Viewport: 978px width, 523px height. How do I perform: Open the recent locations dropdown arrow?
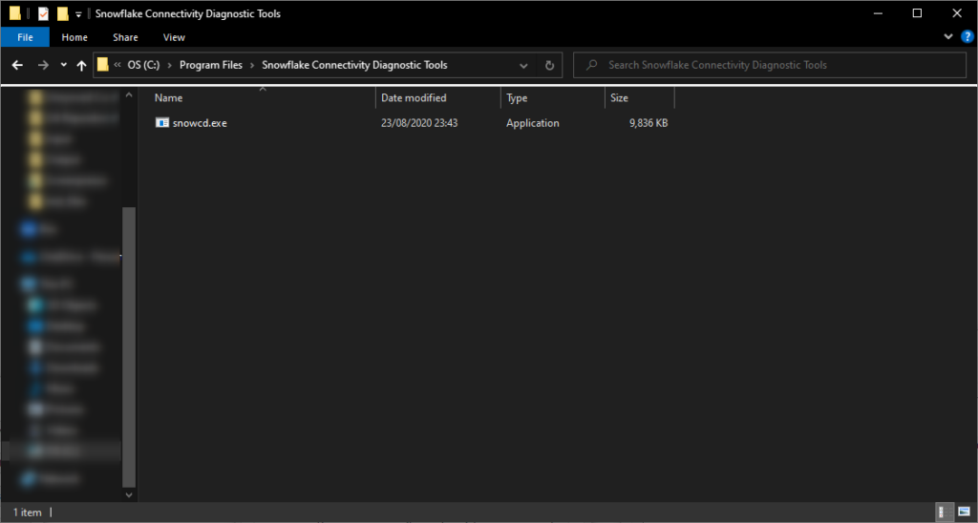[x=63, y=65]
